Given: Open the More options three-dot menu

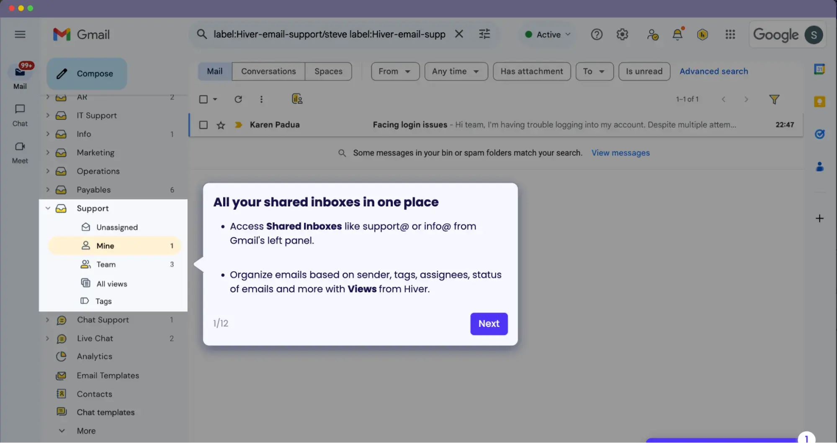Looking at the screenshot, I should [x=261, y=99].
